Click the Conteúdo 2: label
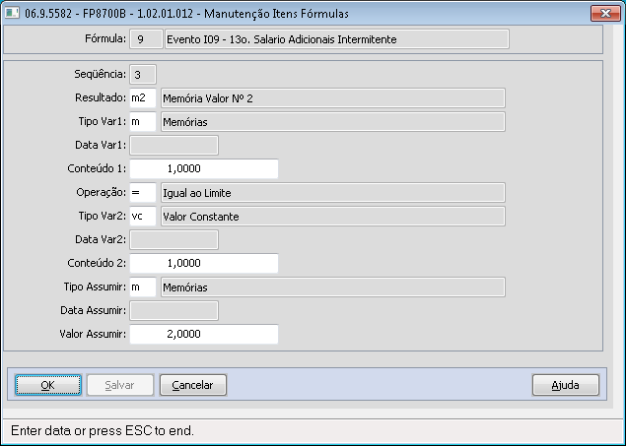Screen dimensions: 626x446 tap(97, 263)
